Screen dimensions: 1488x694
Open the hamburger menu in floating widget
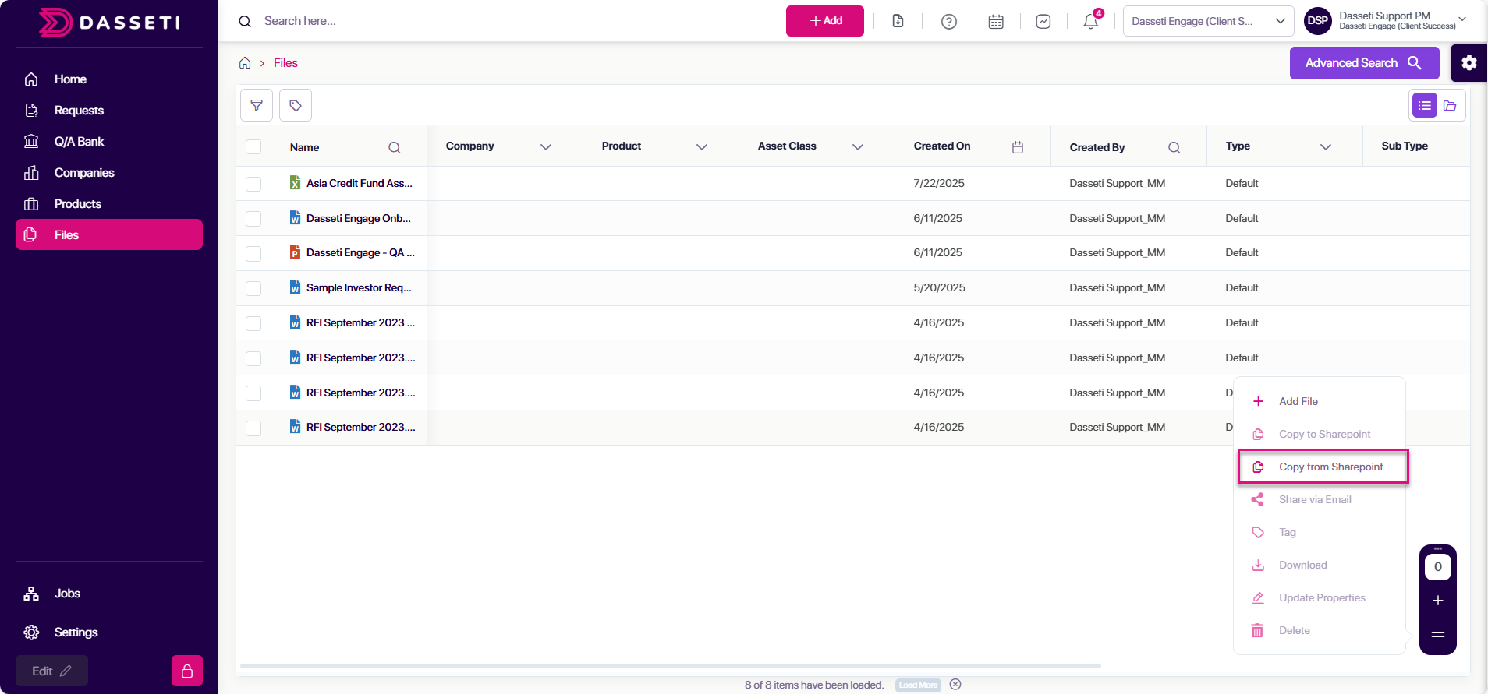click(x=1438, y=632)
